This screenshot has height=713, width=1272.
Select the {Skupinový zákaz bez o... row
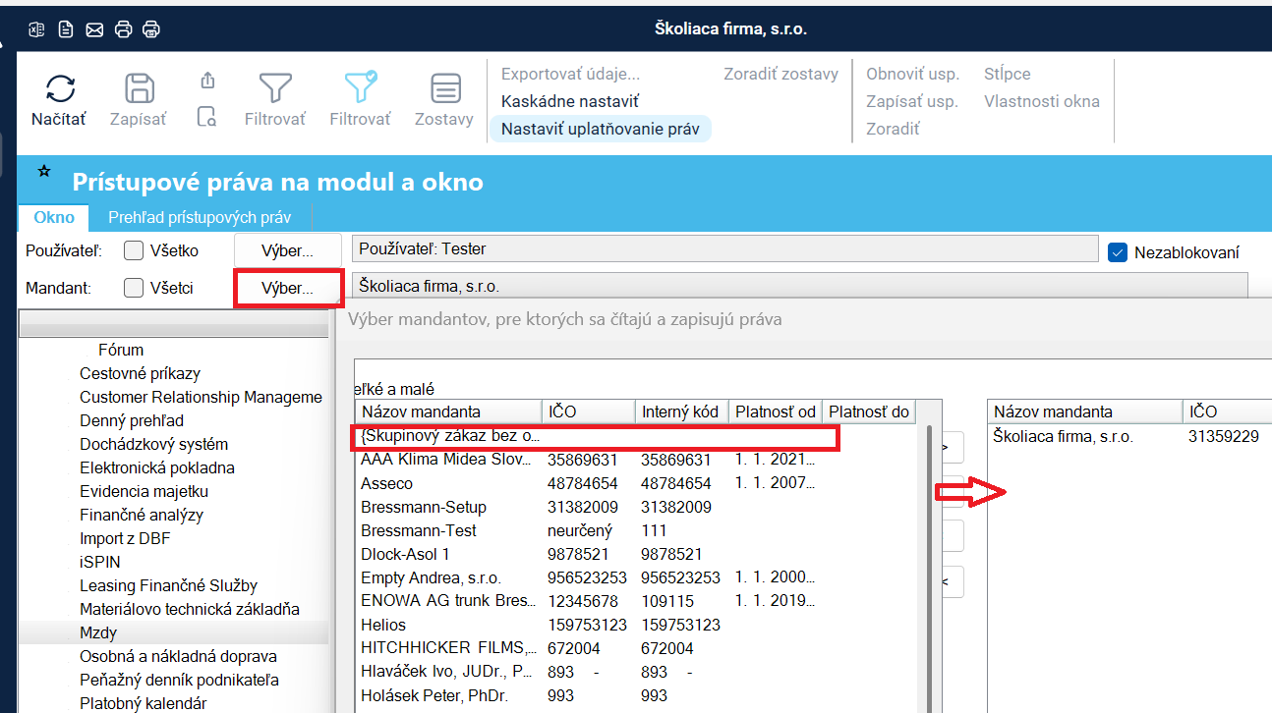636,436
